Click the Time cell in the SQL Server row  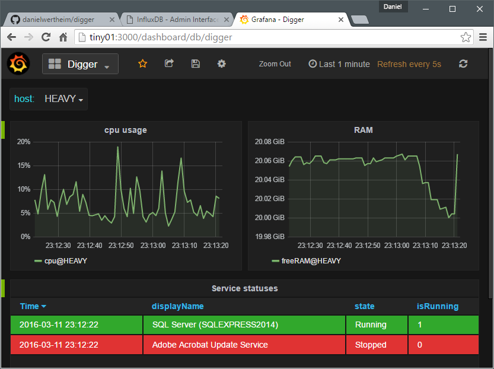point(77,325)
